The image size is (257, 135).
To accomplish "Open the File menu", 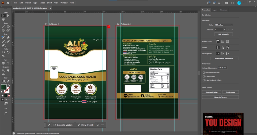I will click(x=16, y=3).
